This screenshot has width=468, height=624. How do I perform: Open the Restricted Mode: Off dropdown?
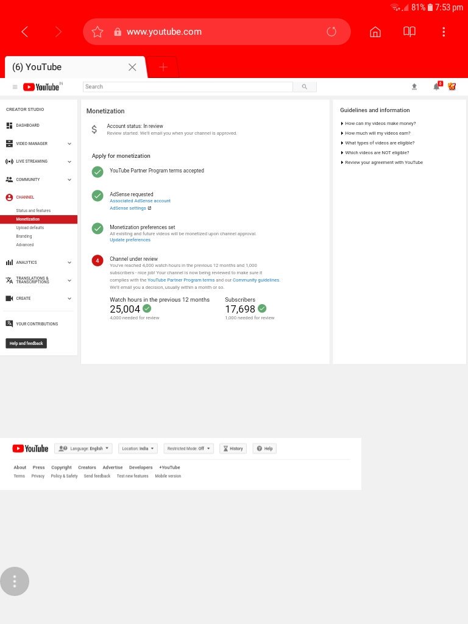pyautogui.click(x=189, y=448)
